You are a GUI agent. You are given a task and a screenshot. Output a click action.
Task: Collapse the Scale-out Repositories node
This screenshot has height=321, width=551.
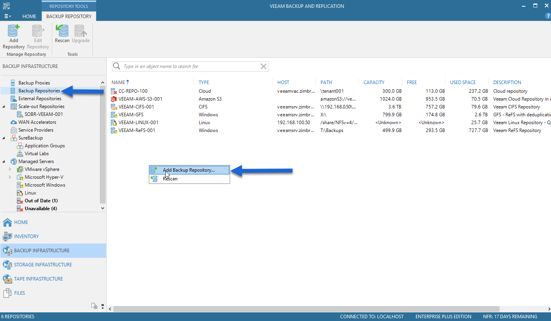tap(4, 106)
